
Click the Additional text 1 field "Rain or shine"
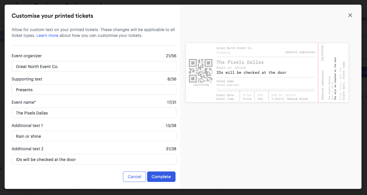pyautogui.click(x=94, y=136)
